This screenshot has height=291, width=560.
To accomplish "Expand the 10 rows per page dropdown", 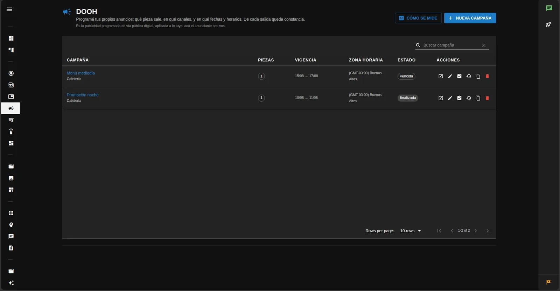I will tap(411, 231).
